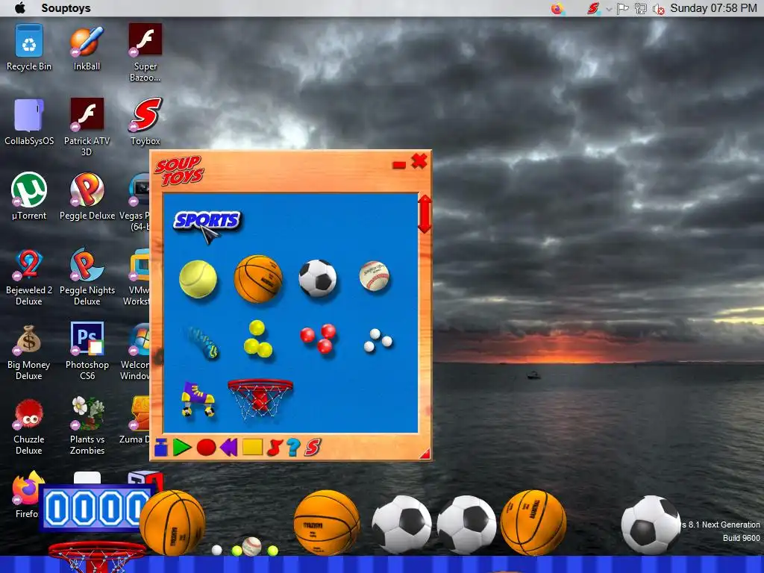Click the purple rewind arrows

(x=228, y=448)
